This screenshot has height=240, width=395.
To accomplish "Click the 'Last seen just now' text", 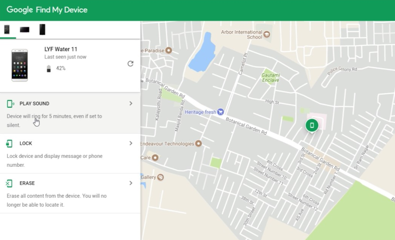I will (x=65, y=57).
